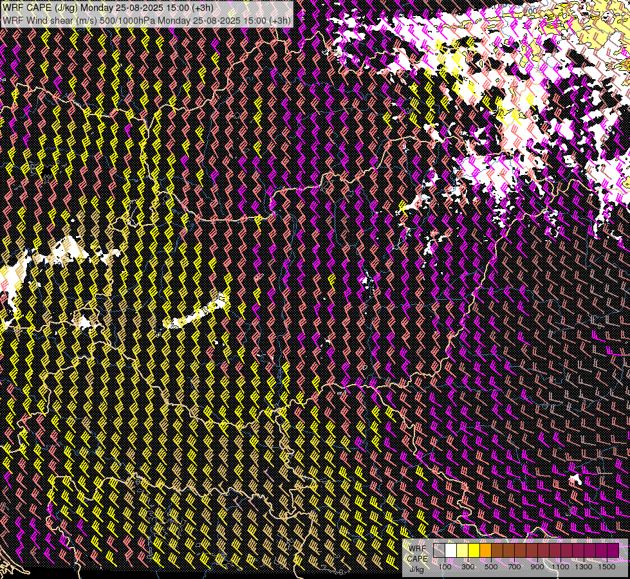
Task: Click the 300 legend value
Action: [468, 567]
